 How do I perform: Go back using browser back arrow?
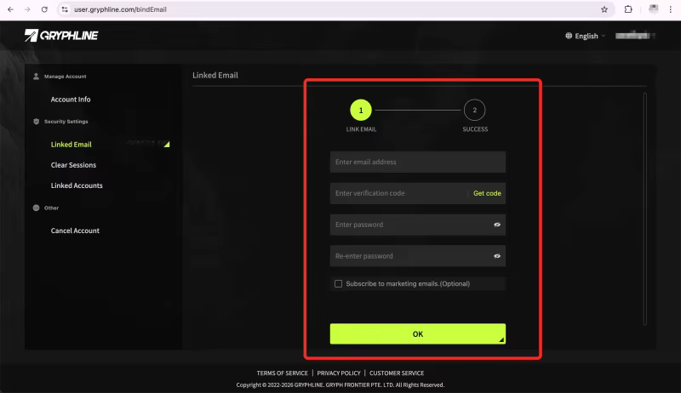(9, 9)
